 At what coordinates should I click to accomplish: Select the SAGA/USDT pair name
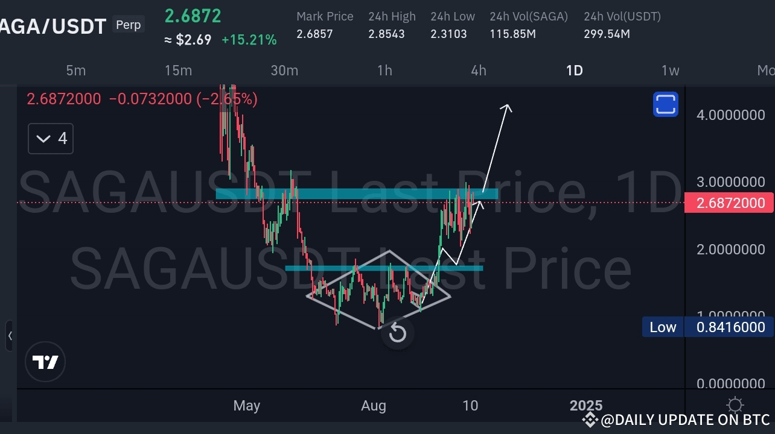click(51, 27)
